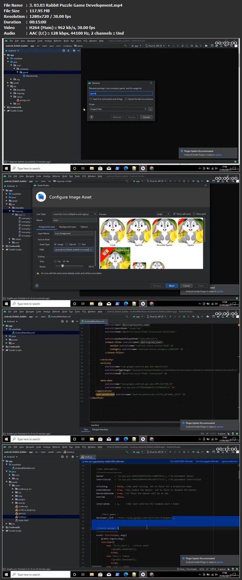Select game.js in the 00:12:00 project tree

tap(20, 513)
